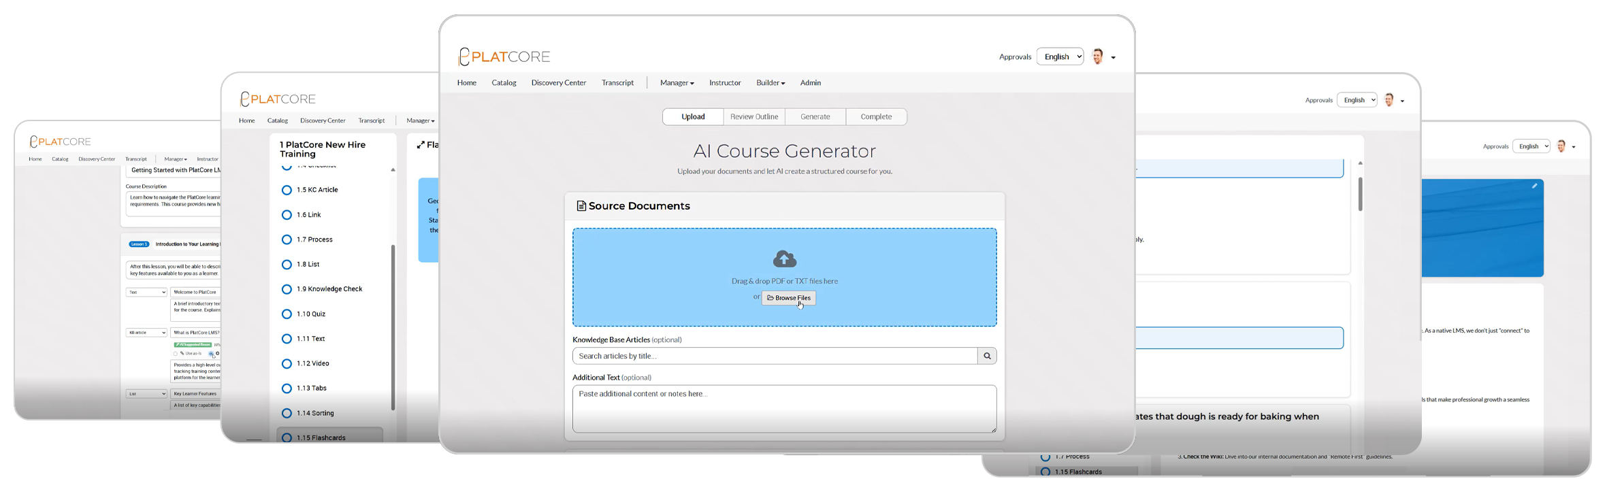1607x496 pixels.
Task: Open Home in the front window nav bar
Action: click(x=467, y=83)
